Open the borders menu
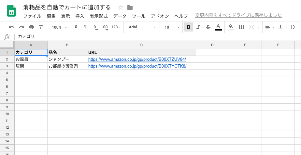Screen dimensions: 301x155 point(241,27)
